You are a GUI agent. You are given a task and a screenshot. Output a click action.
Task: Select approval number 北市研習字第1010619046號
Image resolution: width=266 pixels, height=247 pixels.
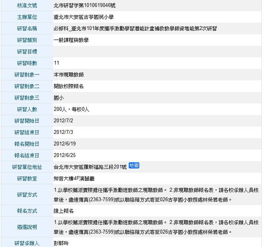coord(84,5)
